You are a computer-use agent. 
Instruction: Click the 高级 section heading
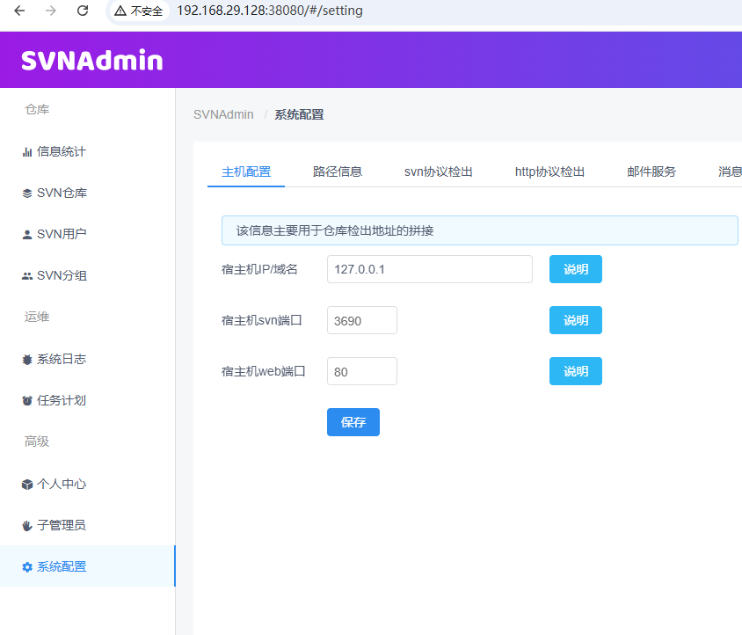click(x=37, y=442)
